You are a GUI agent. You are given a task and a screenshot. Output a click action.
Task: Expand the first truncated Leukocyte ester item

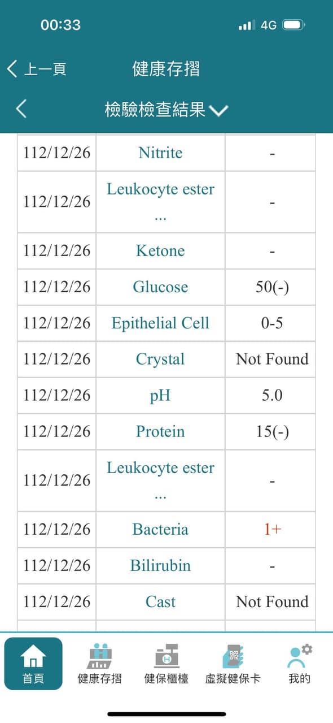(x=160, y=202)
